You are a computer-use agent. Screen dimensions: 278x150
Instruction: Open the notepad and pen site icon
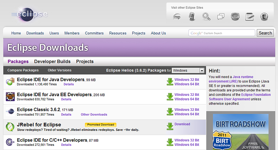point(250,17)
